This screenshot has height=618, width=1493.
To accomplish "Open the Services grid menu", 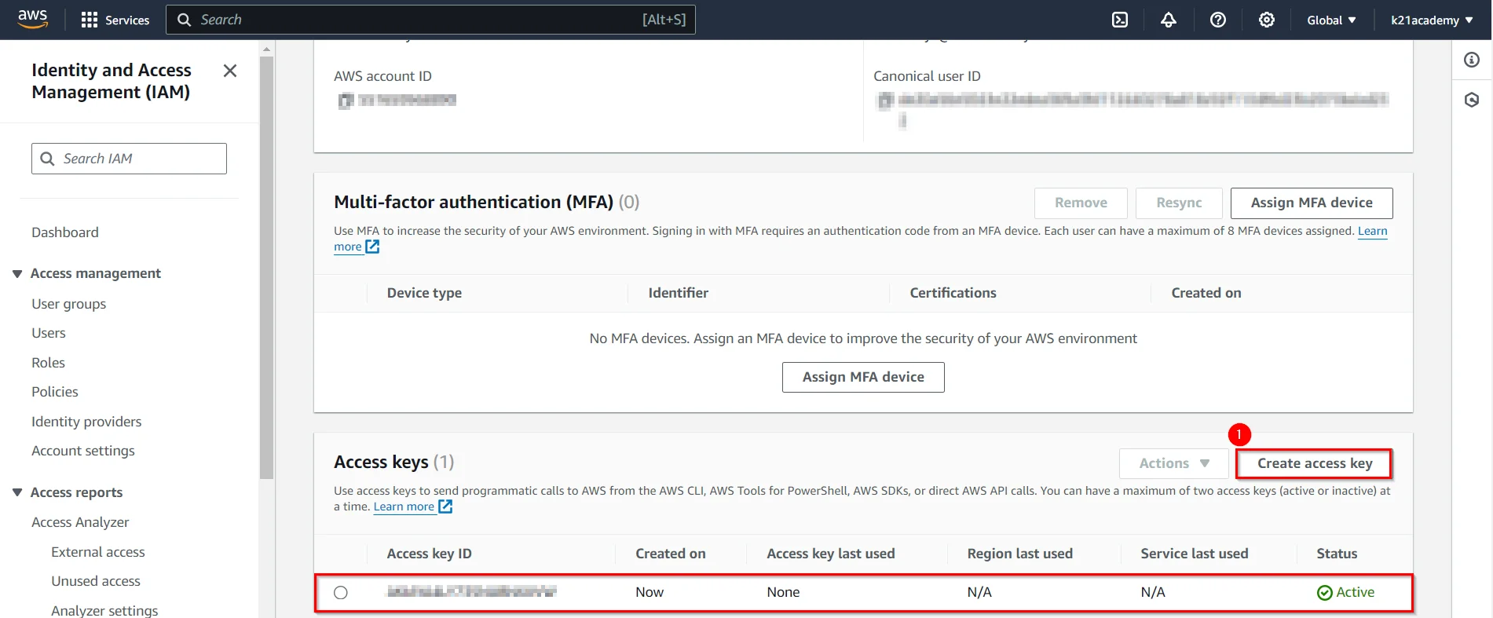I will coord(115,20).
